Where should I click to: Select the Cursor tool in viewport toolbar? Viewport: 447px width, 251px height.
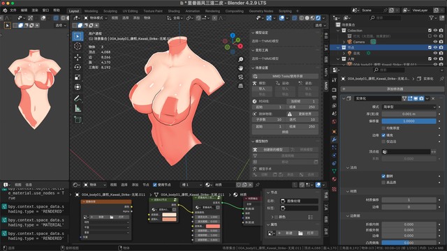point(78,46)
